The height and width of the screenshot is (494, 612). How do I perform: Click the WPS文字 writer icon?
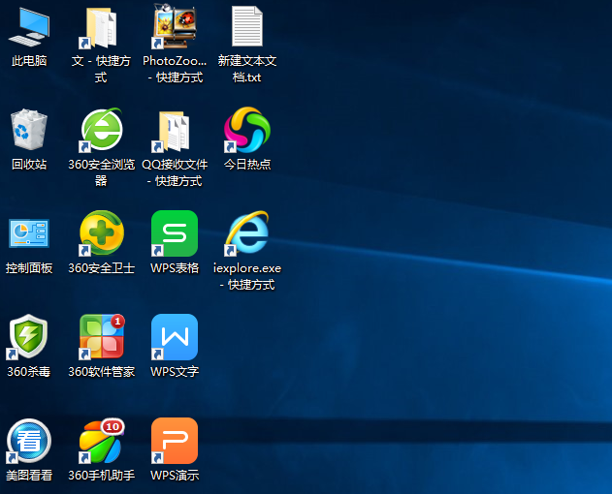174,337
